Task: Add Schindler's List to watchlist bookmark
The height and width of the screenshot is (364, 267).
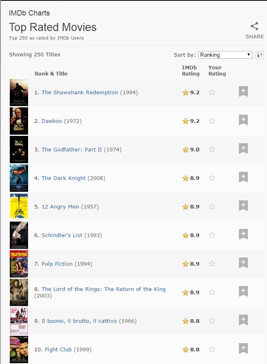Action: (243, 234)
